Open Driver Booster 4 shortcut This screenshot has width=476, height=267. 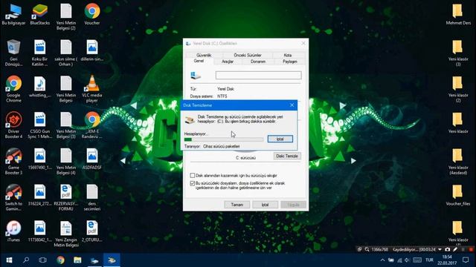(13, 125)
